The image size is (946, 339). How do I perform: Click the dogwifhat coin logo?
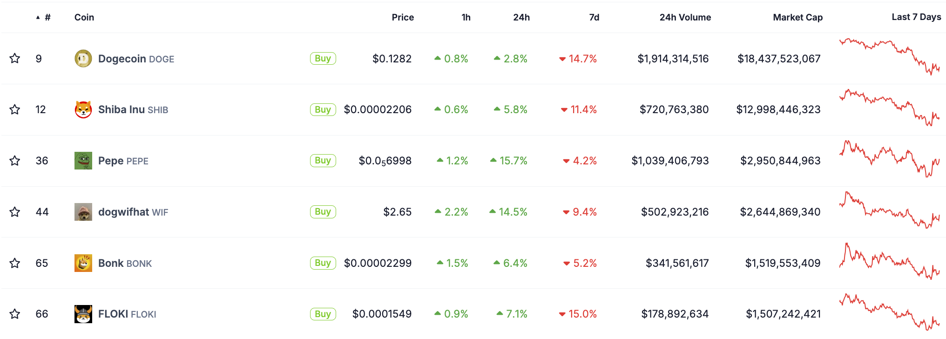click(x=83, y=212)
